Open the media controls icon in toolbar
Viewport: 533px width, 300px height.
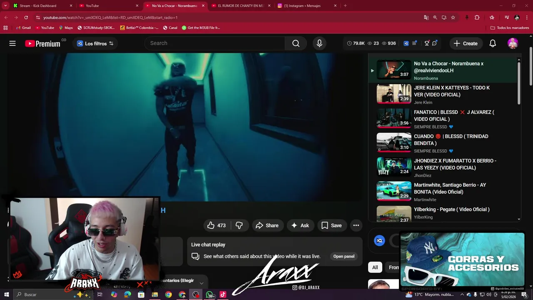(x=507, y=17)
